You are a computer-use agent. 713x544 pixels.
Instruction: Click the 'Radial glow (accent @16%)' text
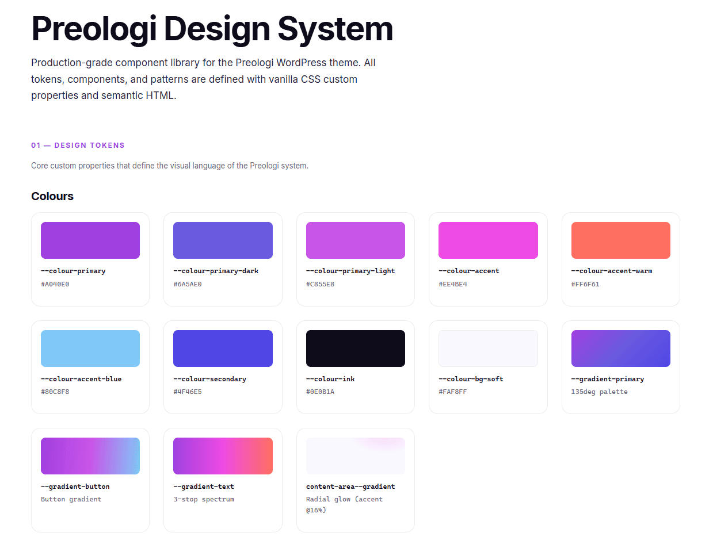pyautogui.click(x=344, y=505)
